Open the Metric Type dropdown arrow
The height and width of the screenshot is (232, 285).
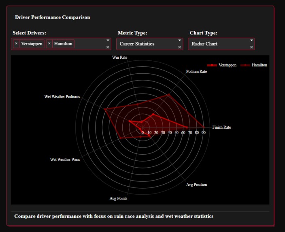180,40
